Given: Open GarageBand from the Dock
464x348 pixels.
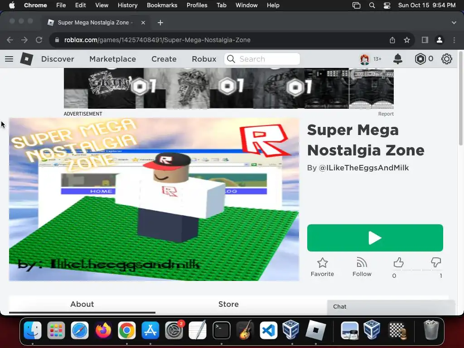Looking at the screenshot, I should pos(245,330).
